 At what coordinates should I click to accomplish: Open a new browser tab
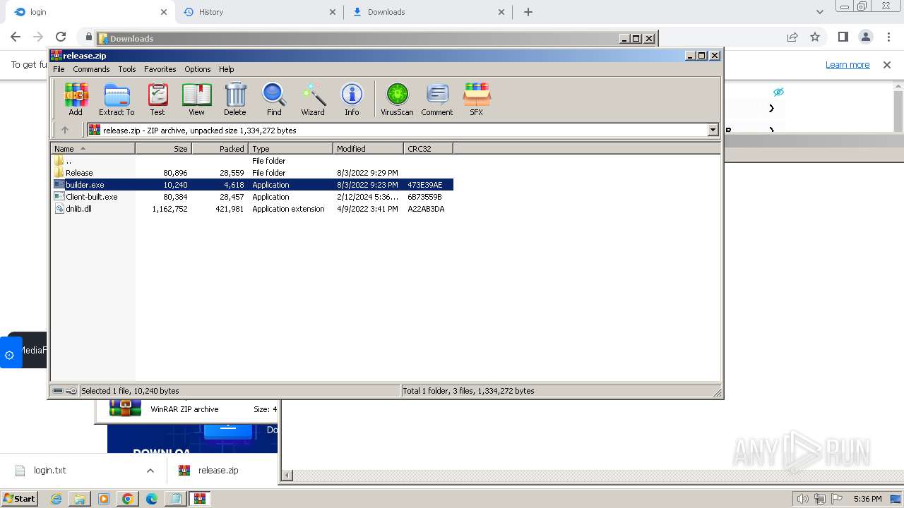click(x=528, y=12)
